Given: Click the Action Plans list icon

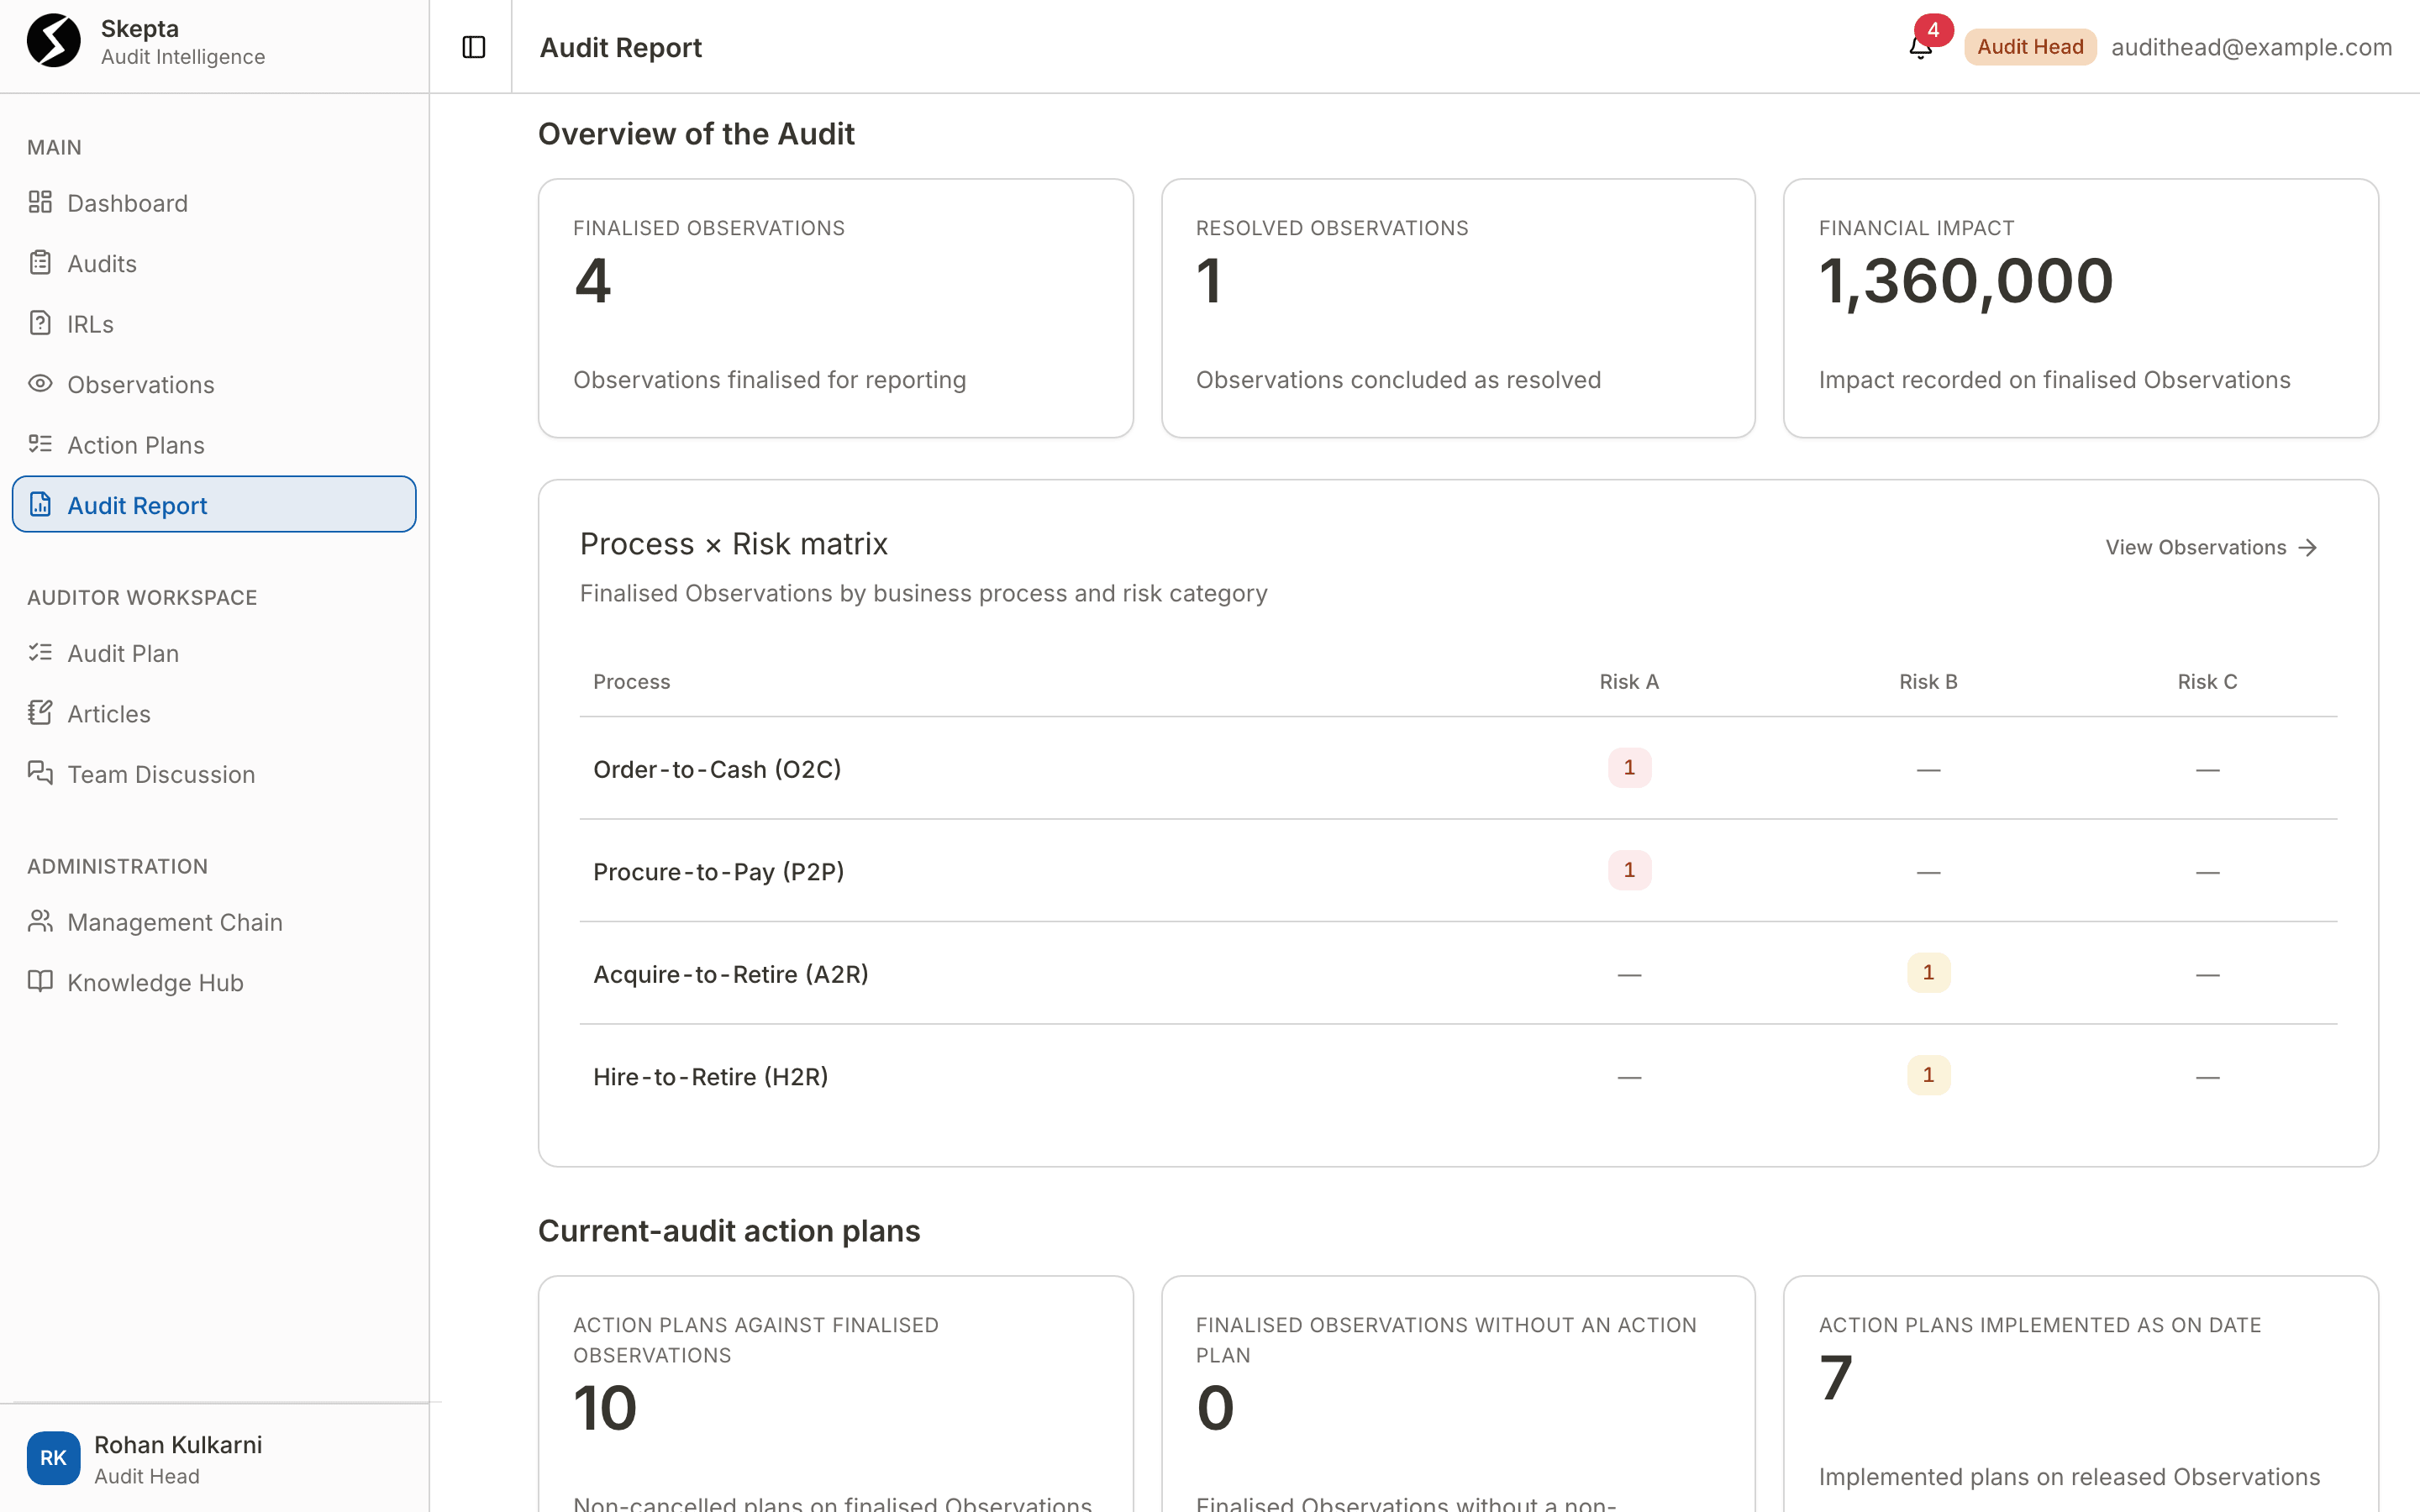Looking at the screenshot, I should point(40,444).
